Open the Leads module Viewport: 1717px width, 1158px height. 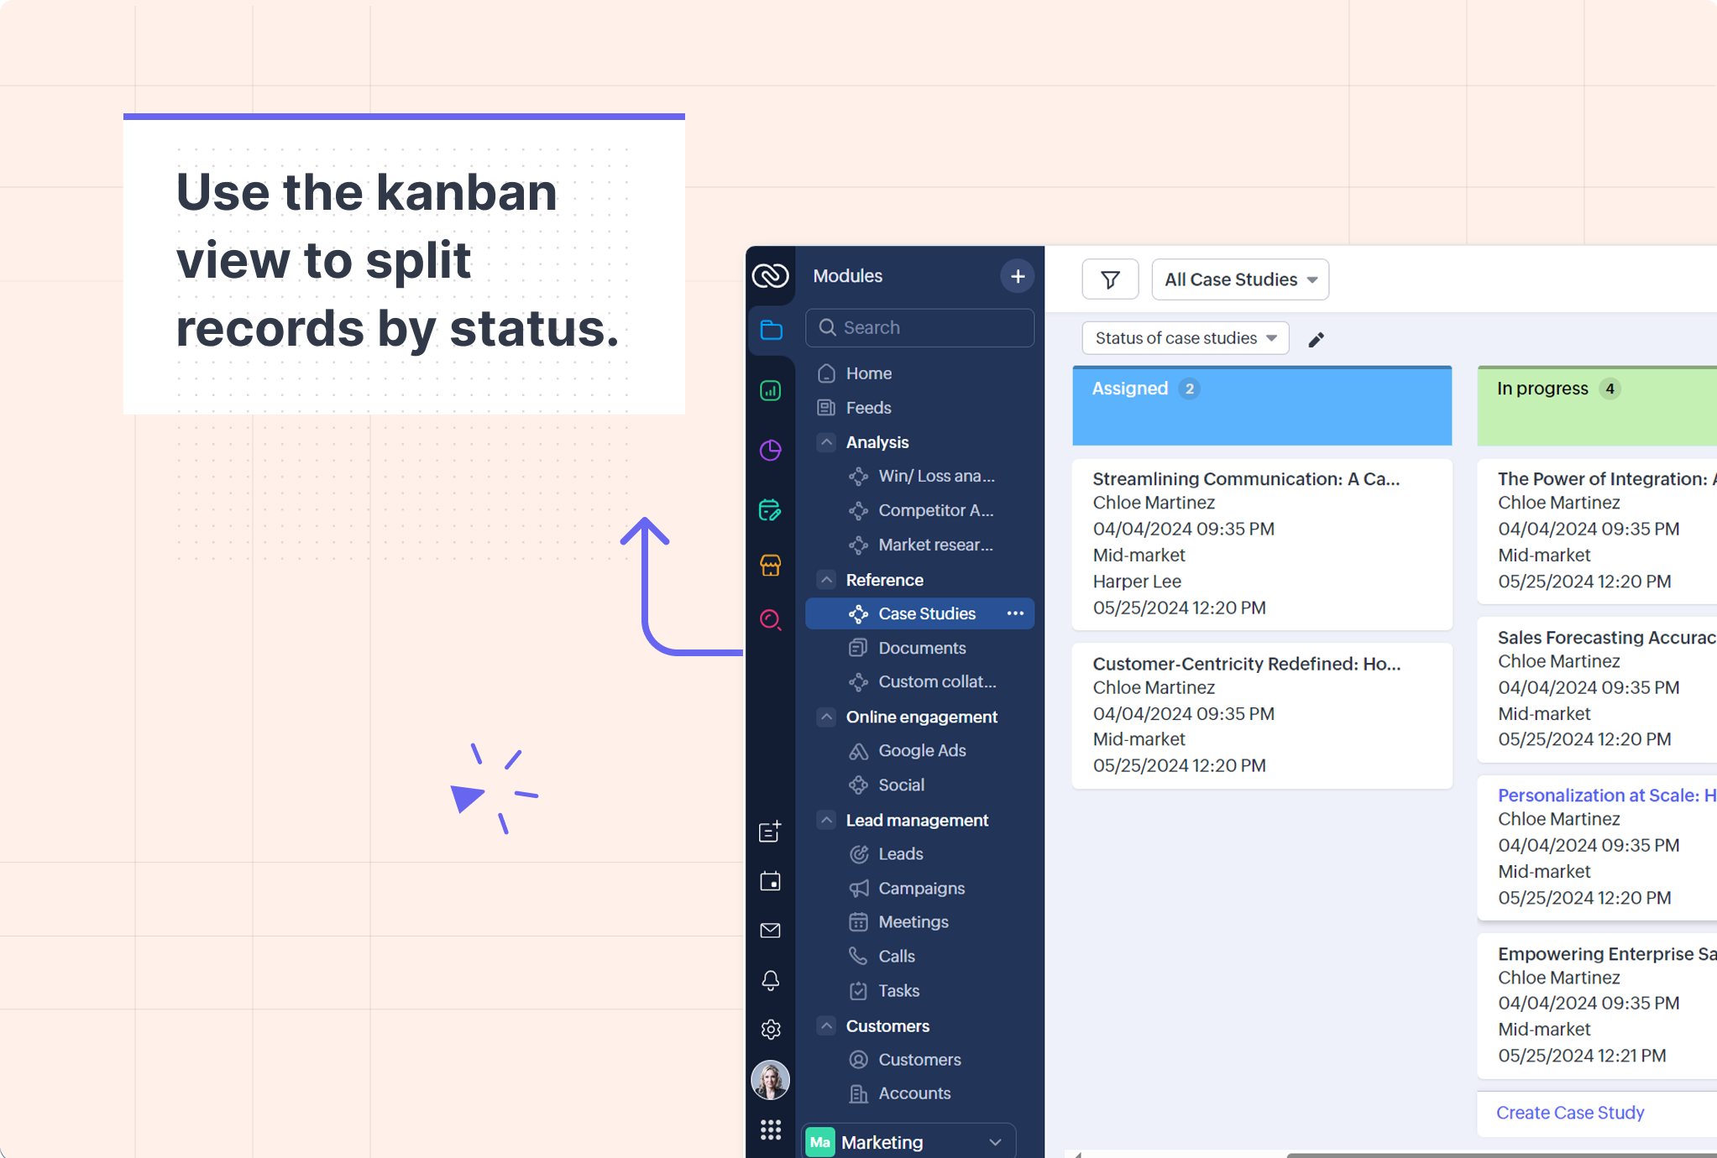(x=900, y=853)
